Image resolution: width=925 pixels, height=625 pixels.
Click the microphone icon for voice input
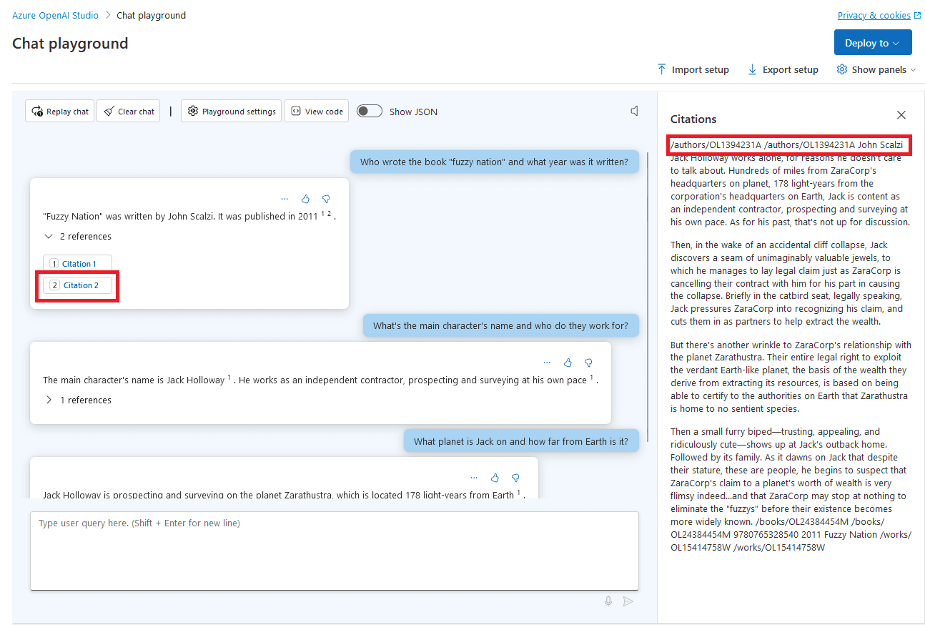click(608, 601)
